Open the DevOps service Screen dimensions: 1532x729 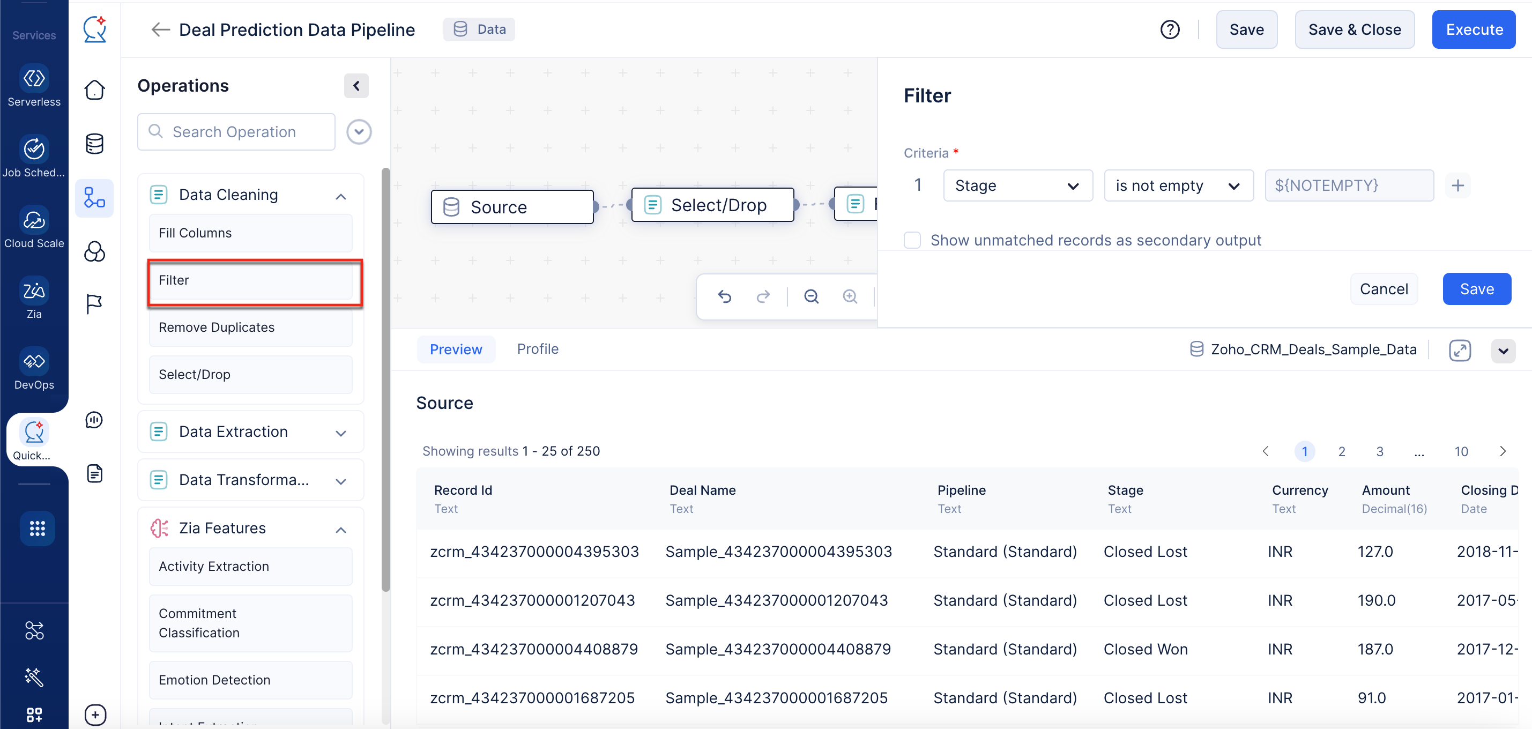click(x=34, y=370)
